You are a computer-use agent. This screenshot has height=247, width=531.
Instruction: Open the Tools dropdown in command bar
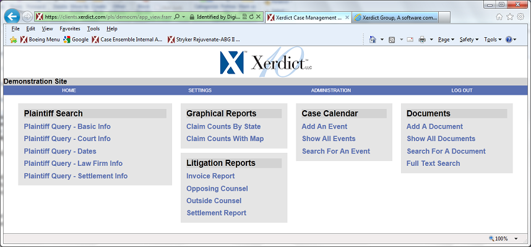coord(493,40)
